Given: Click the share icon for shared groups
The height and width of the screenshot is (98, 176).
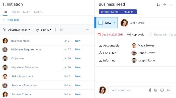Looking at the screenshot, I should pyautogui.click(x=150, y=34).
